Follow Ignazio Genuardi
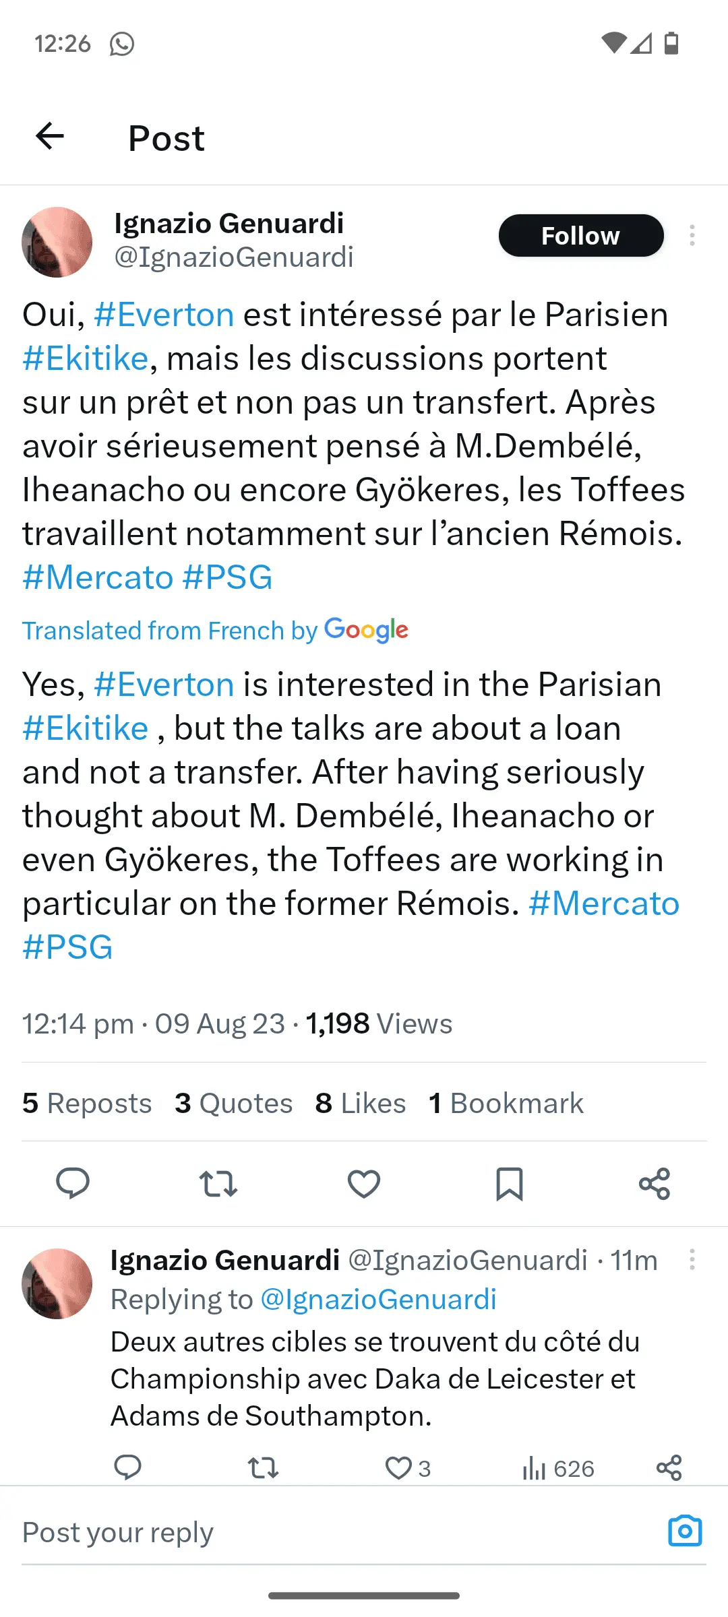 [x=580, y=236]
